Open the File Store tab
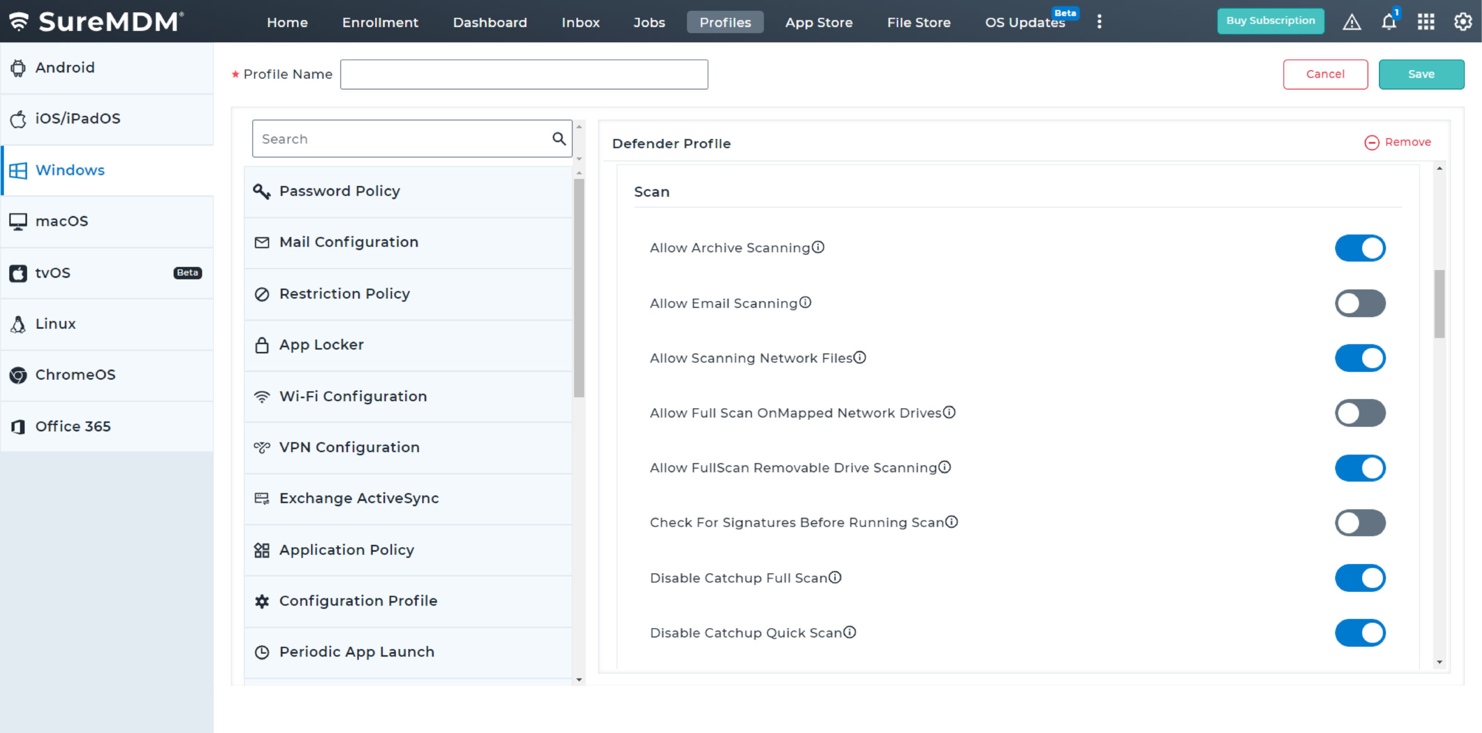This screenshot has width=1482, height=733. tap(919, 22)
